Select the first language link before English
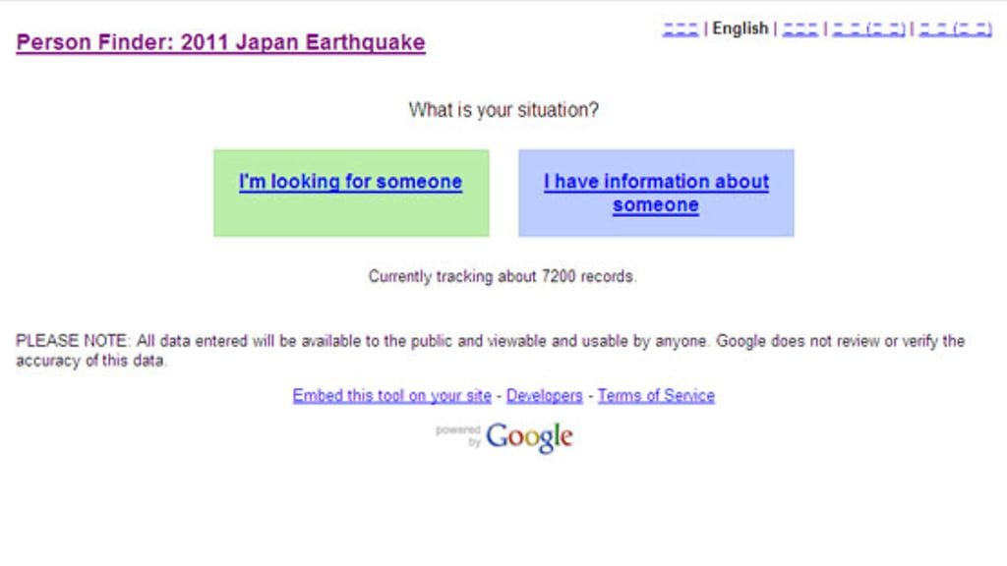 (x=683, y=28)
